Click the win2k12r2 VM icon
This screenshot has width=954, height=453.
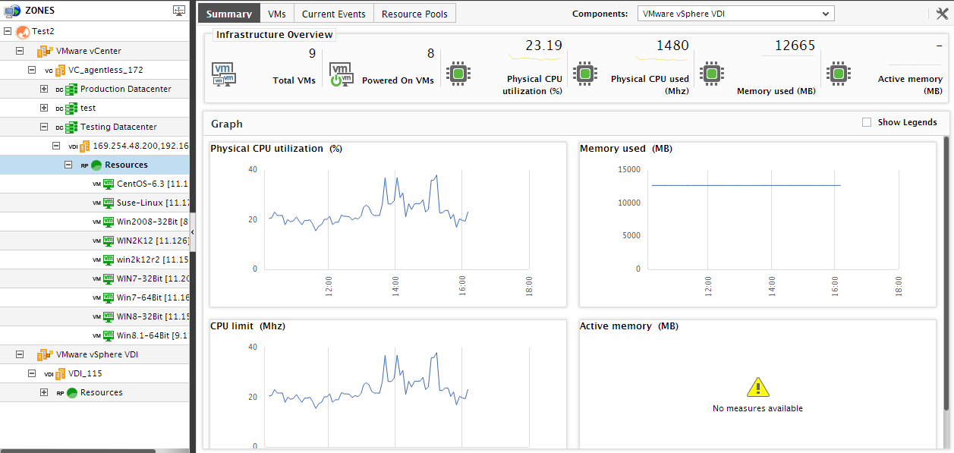(x=108, y=260)
